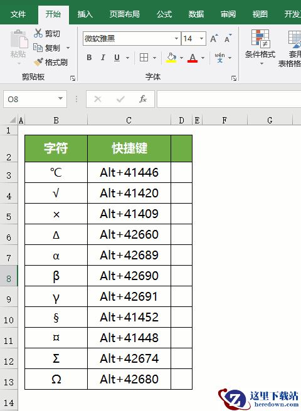Switch to the 公式 ribbon tab

click(x=164, y=14)
